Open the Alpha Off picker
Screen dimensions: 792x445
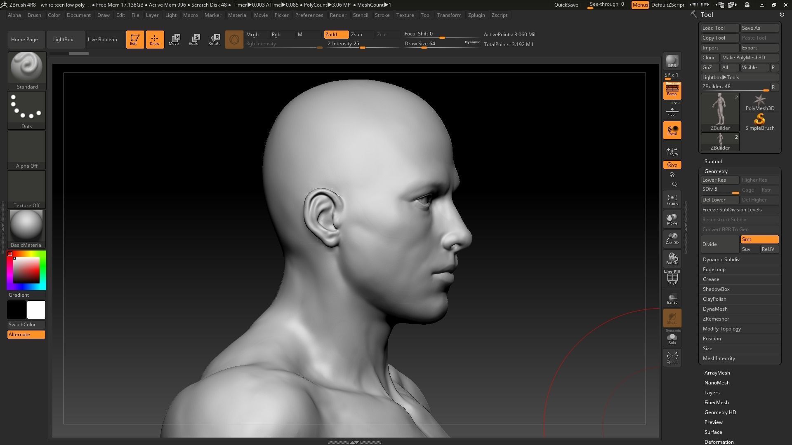pyautogui.click(x=27, y=150)
